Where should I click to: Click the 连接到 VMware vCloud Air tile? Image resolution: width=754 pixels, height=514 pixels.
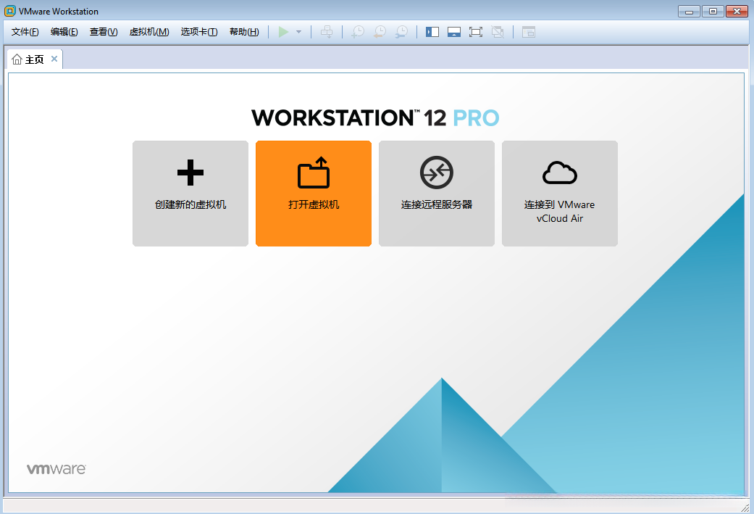(x=560, y=194)
